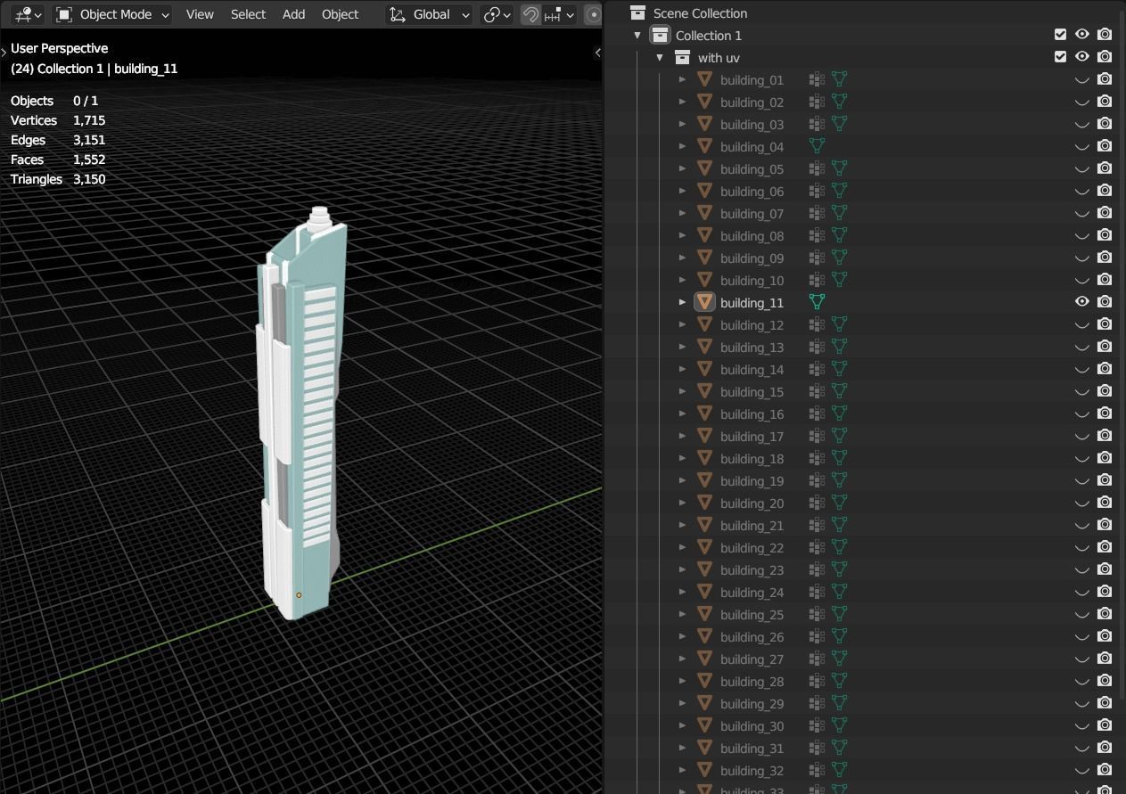
Task: Click the modifier icon next to building_01
Action: click(816, 80)
